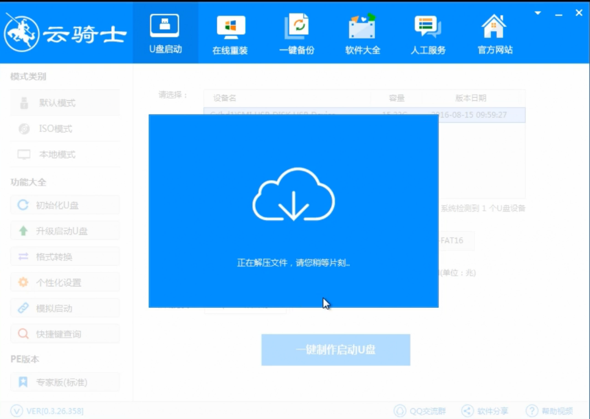Open the 帮助视频 help link
The image size is (590, 419).
click(x=550, y=411)
